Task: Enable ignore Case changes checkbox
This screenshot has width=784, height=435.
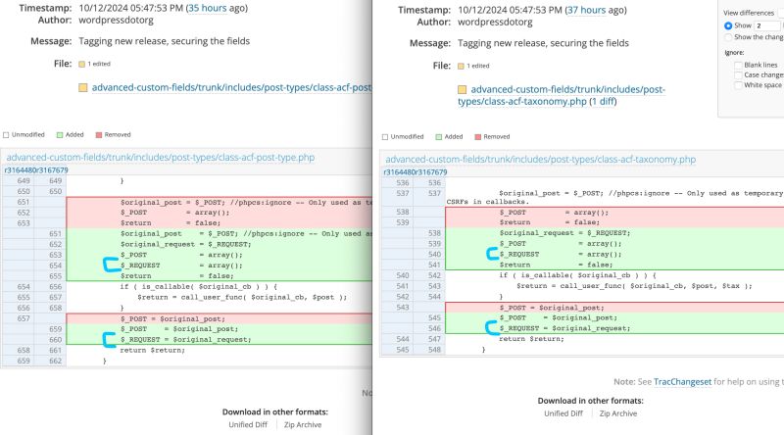Action: [x=738, y=75]
